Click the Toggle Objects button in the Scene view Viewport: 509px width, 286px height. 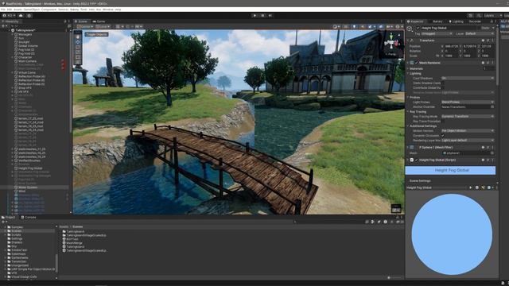click(97, 34)
